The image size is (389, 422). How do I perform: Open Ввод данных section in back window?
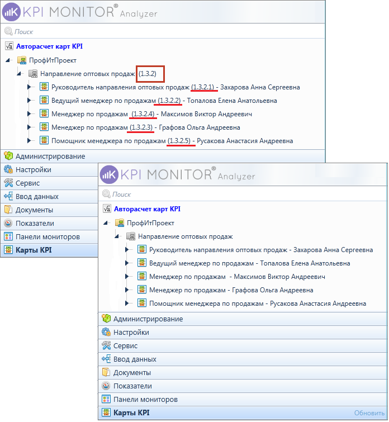click(50, 196)
